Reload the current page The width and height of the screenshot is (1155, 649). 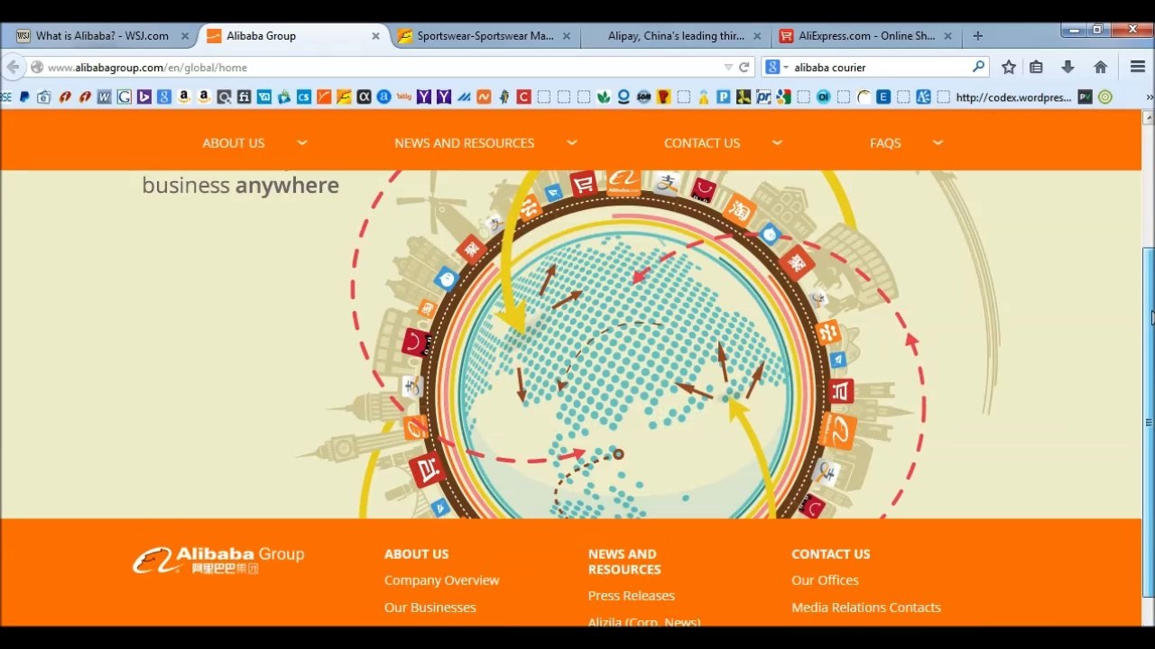coord(744,67)
